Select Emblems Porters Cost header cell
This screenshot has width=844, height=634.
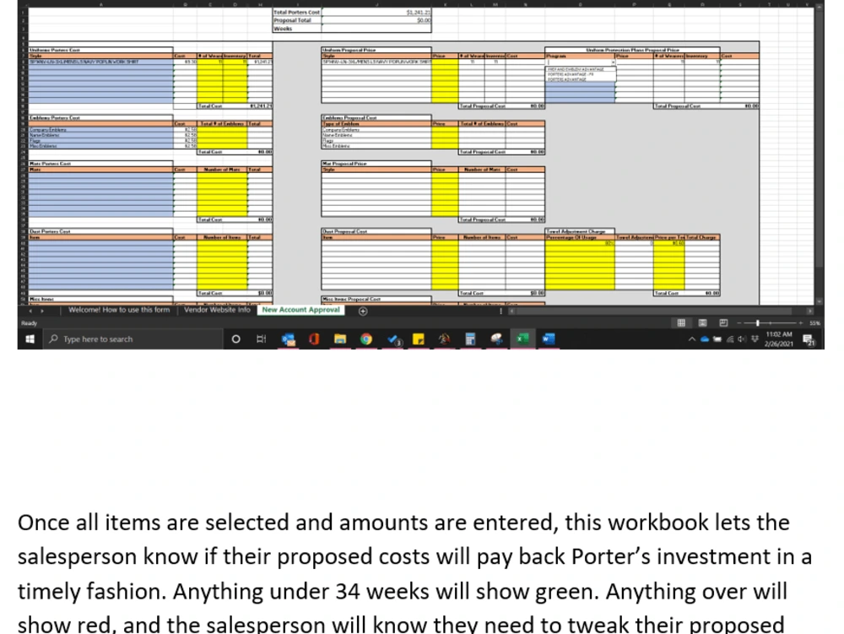click(x=100, y=117)
